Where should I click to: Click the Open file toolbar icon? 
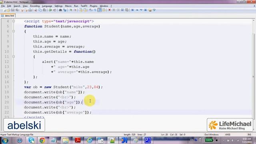[8, 10]
